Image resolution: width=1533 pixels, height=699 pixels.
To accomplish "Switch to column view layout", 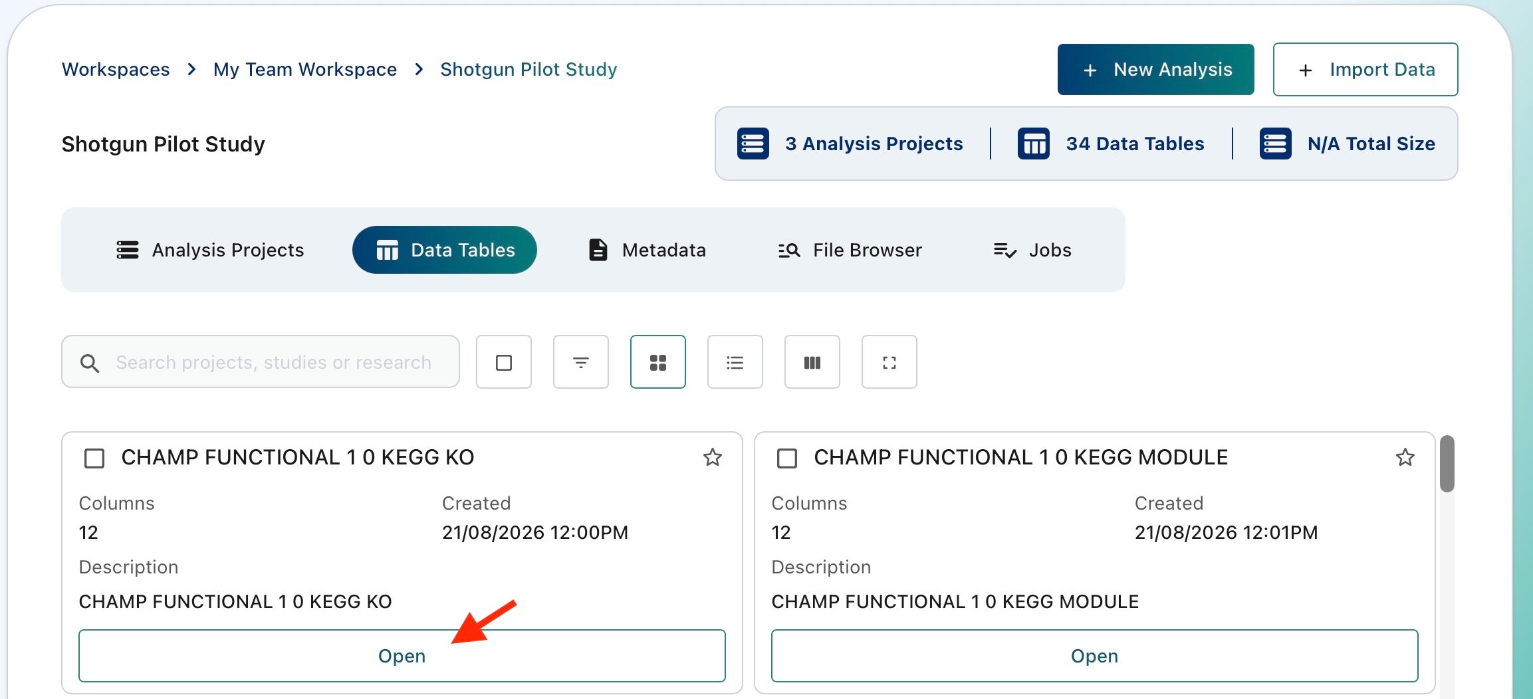I will pyautogui.click(x=812, y=362).
